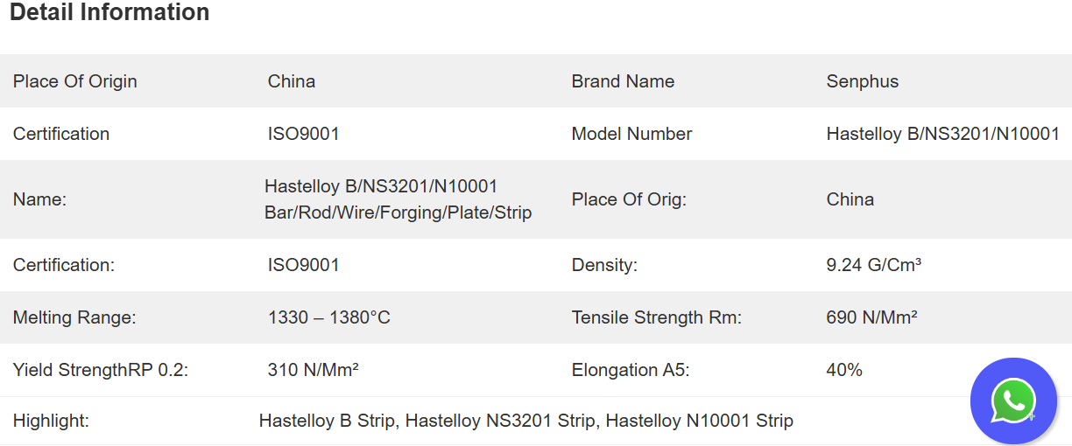This screenshot has height=446, width=1072.
Task: Click the Detail Information heading
Action: tap(109, 13)
